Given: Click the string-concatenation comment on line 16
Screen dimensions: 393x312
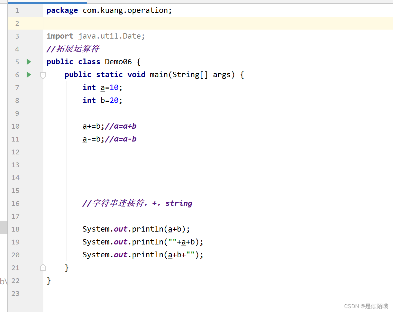Looking at the screenshot, I should coord(137,203).
